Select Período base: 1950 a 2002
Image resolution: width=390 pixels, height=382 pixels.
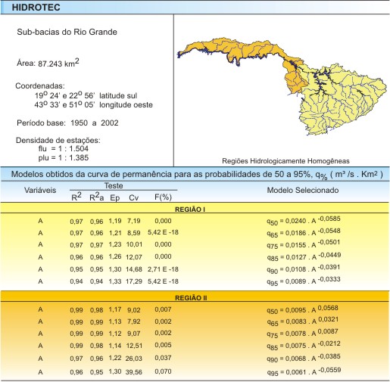67,123
